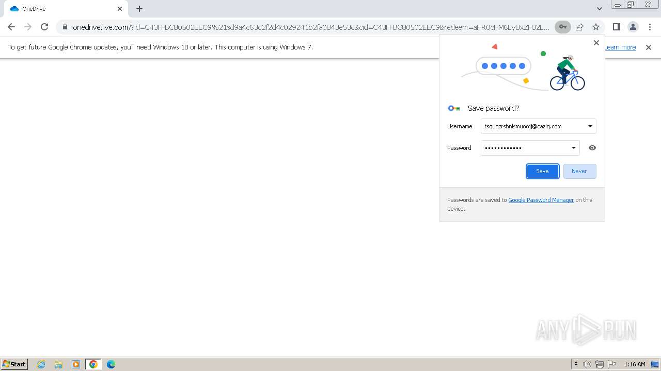Go back to previous page
The height and width of the screenshot is (371, 661).
coord(11,27)
